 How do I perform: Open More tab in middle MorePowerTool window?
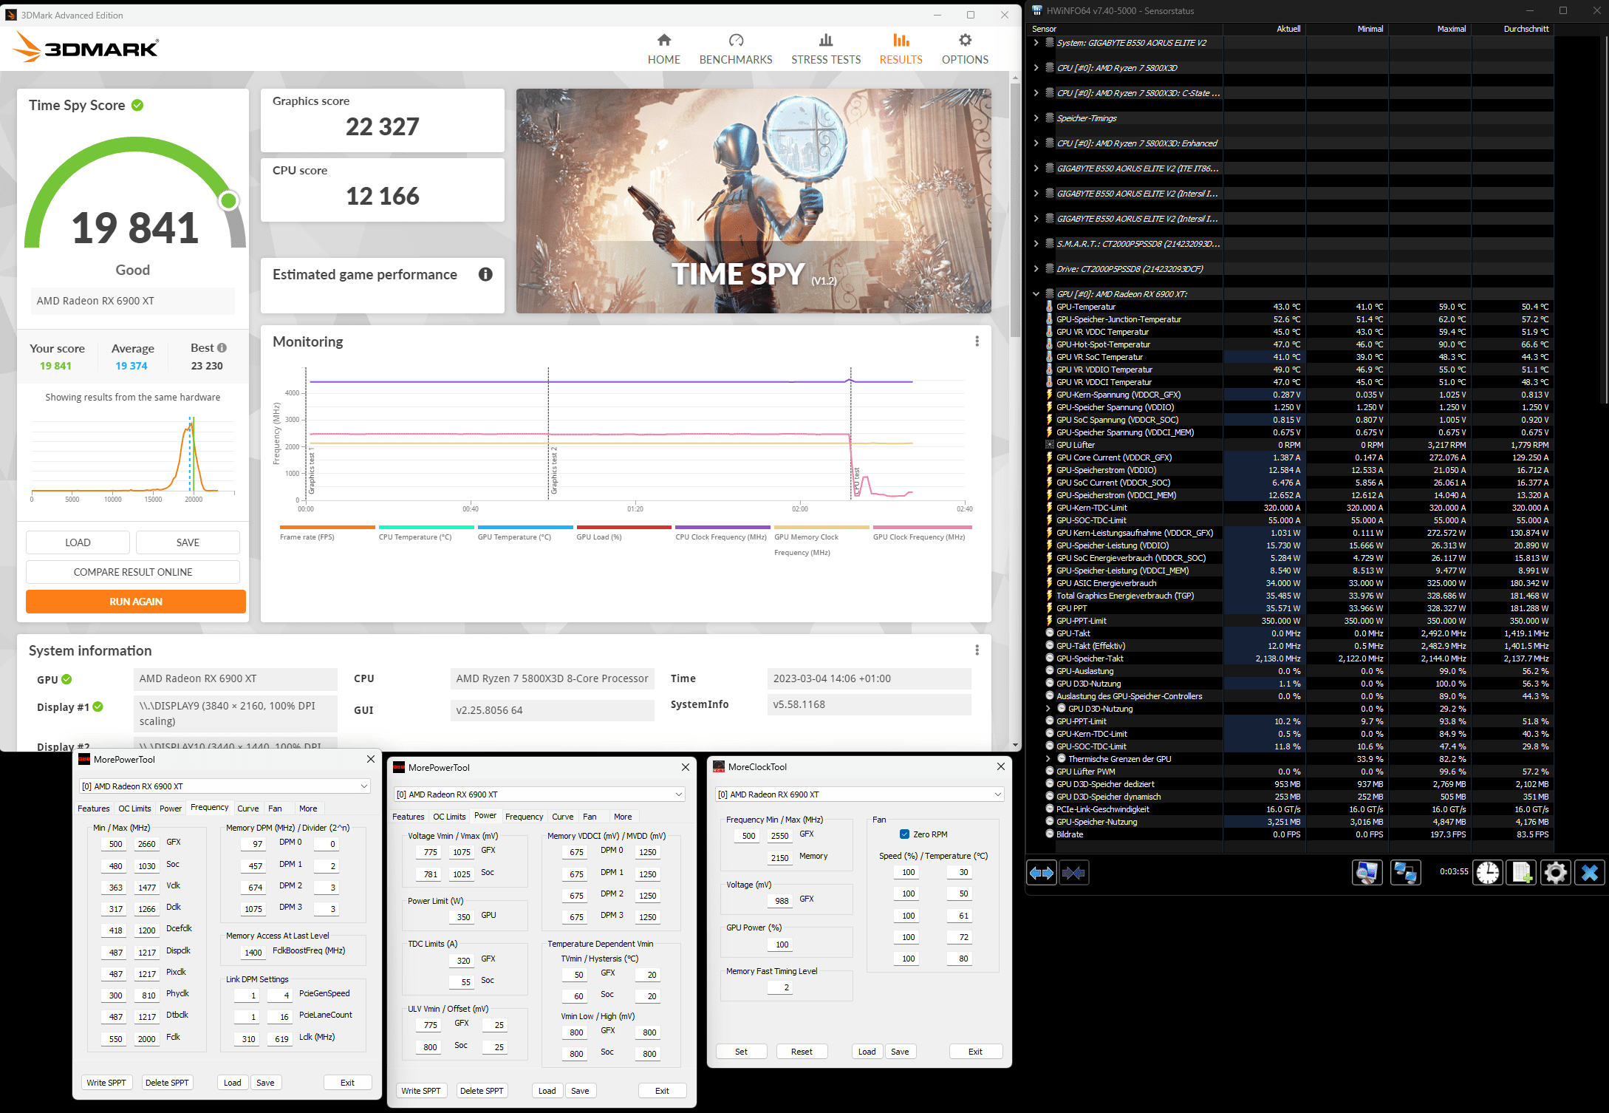click(623, 817)
